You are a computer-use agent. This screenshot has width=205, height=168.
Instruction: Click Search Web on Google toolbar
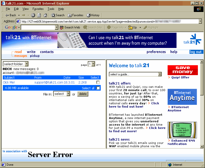70,27
